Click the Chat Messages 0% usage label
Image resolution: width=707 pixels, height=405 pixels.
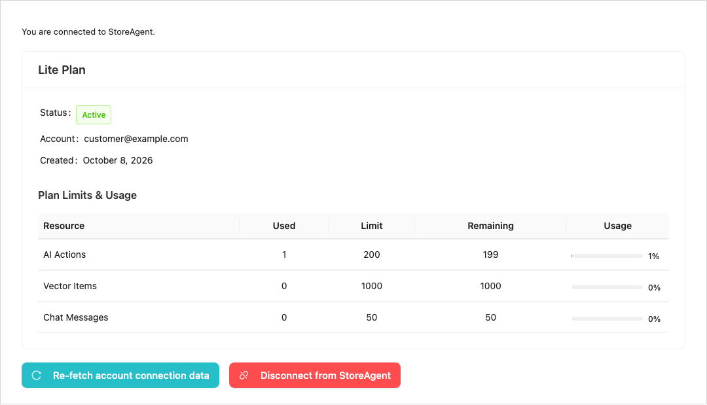tap(654, 319)
